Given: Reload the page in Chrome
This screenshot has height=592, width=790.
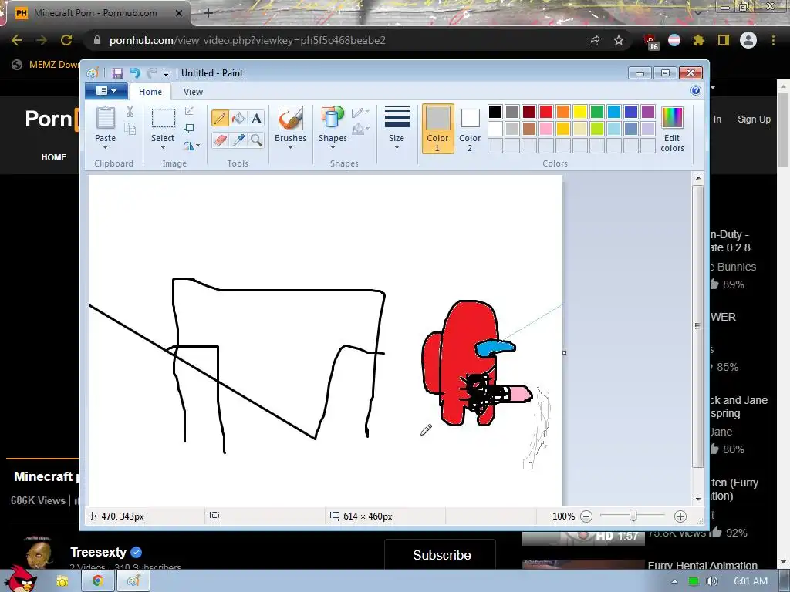Looking at the screenshot, I should (x=66, y=40).
